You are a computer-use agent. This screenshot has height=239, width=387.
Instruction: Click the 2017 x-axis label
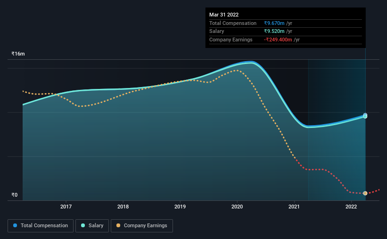66,207
